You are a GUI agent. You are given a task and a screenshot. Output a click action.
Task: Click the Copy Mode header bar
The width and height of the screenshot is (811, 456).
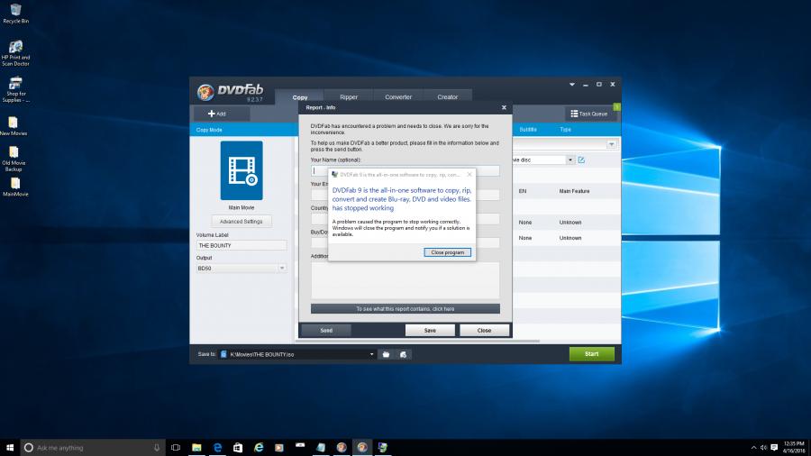(x=243, y=130)
